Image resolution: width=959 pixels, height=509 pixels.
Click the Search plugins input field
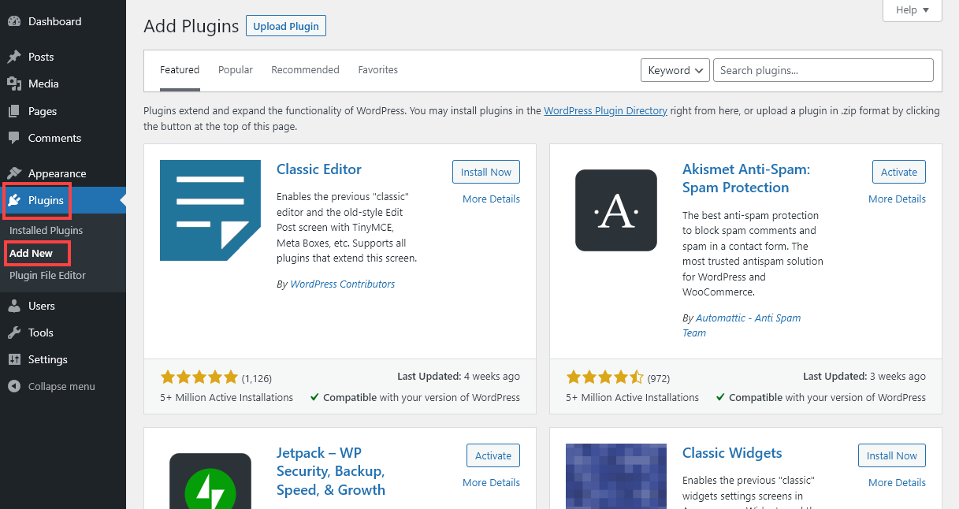click(x=822, y=69)
